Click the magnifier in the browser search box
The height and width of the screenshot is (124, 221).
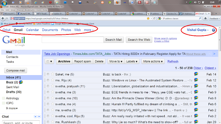point(200,18)
